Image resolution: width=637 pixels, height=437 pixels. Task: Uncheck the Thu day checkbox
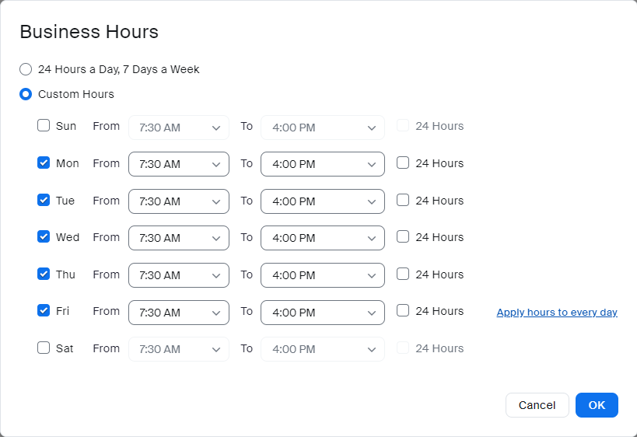click(x=44, y=274)
